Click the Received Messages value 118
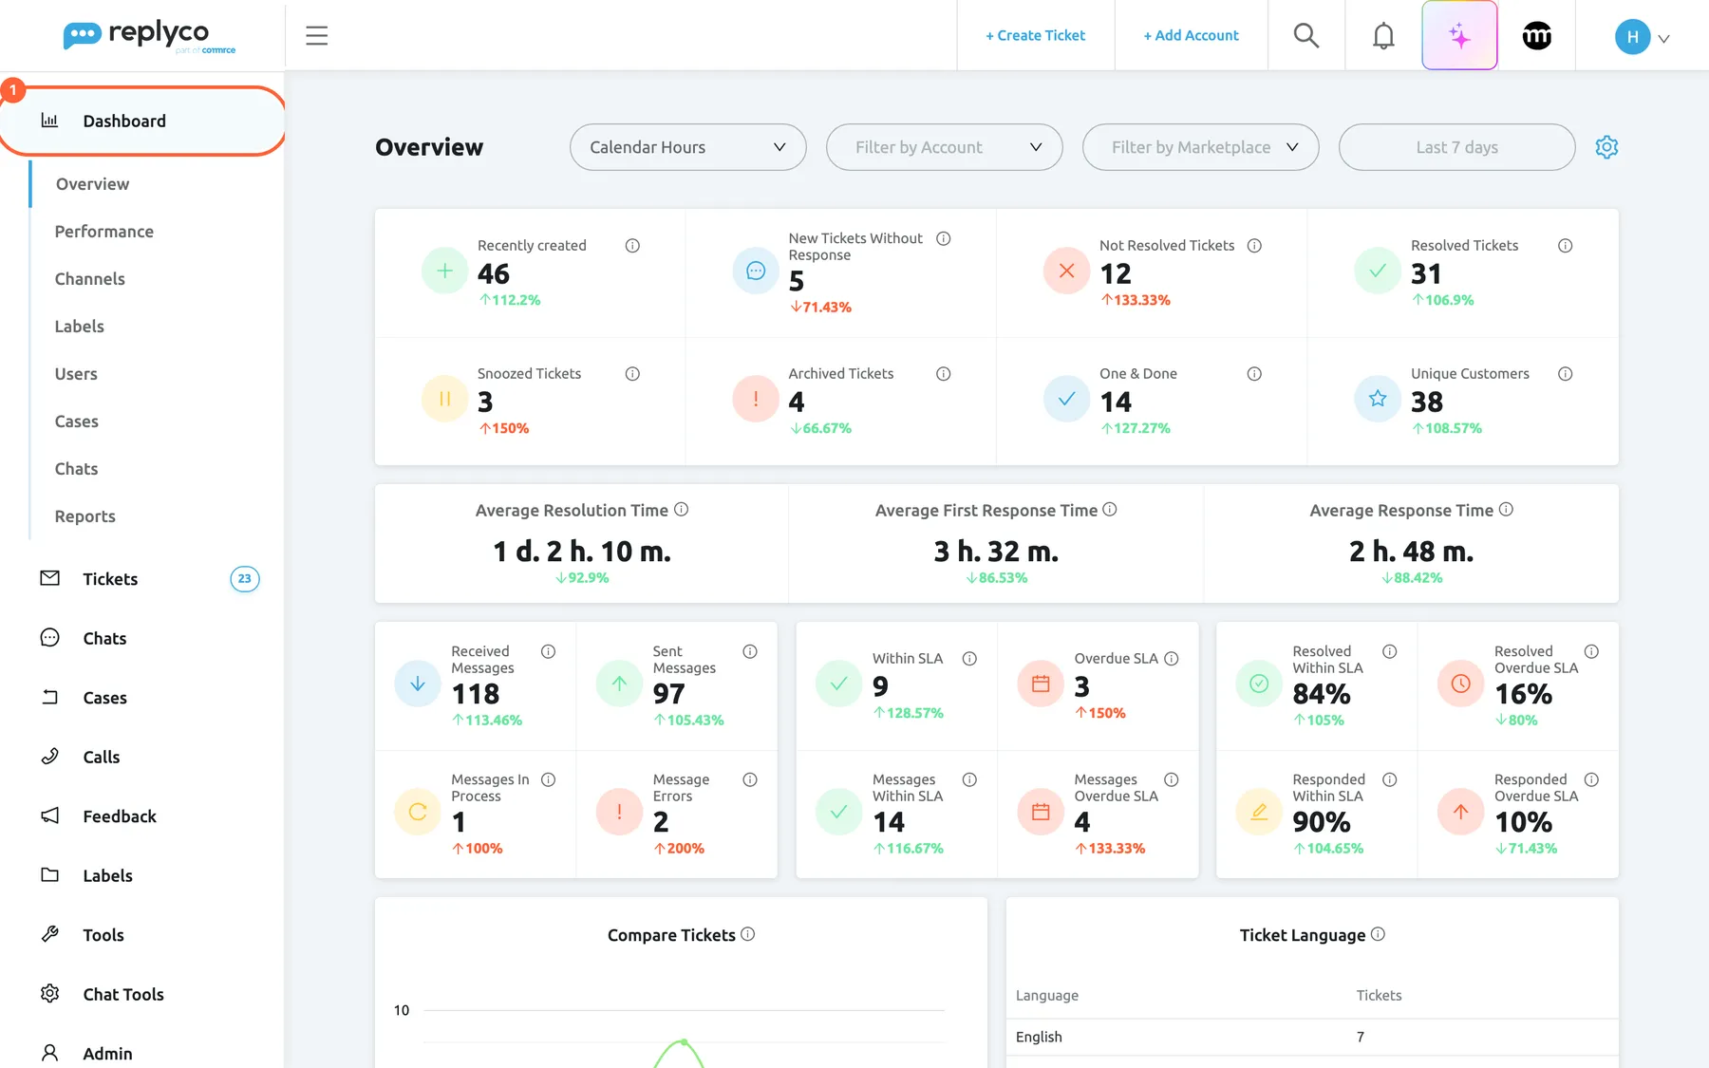1709x1068 pixels. (x=476, y=694)
